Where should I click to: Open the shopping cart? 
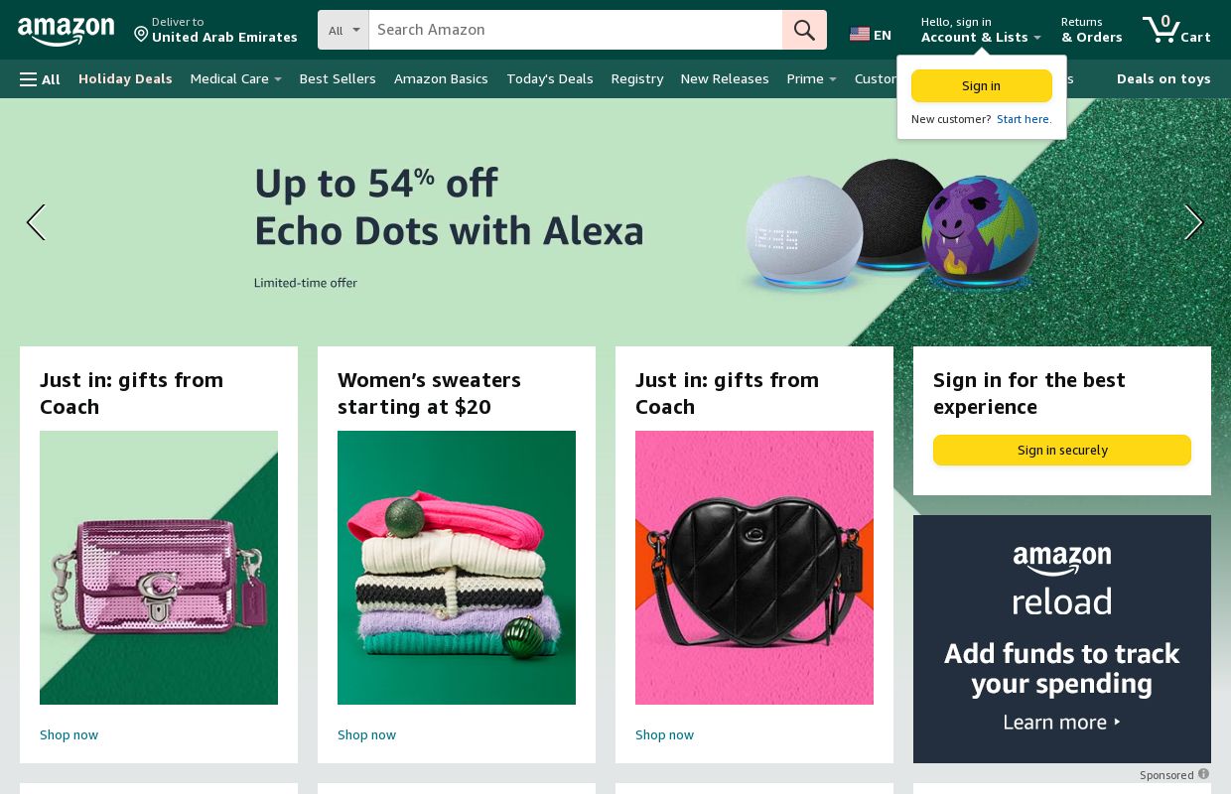pyautogui.click(x=1175, y=30)
